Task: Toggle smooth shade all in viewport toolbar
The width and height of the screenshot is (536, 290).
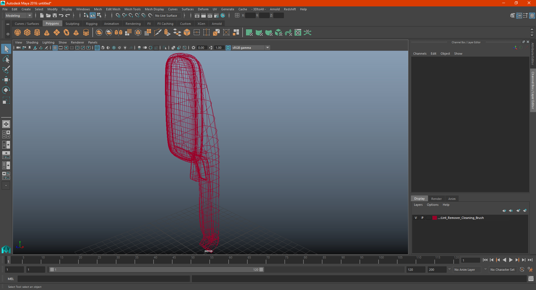Action: [103, 48]
